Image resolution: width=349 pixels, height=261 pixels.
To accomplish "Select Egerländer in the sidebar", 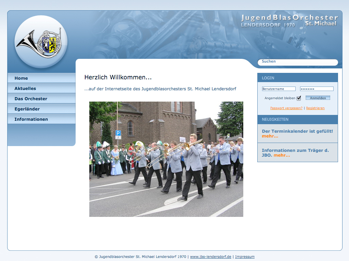I will 41,109.
